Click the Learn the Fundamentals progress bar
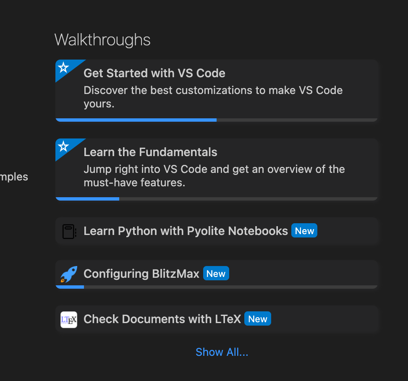This screenshot has width=408, height=381. point(217,199)
